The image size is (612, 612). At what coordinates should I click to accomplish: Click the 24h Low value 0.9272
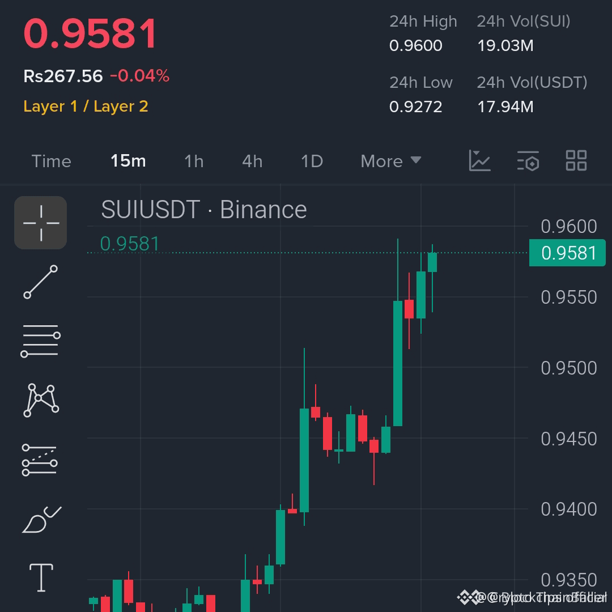tap(416, 107)
